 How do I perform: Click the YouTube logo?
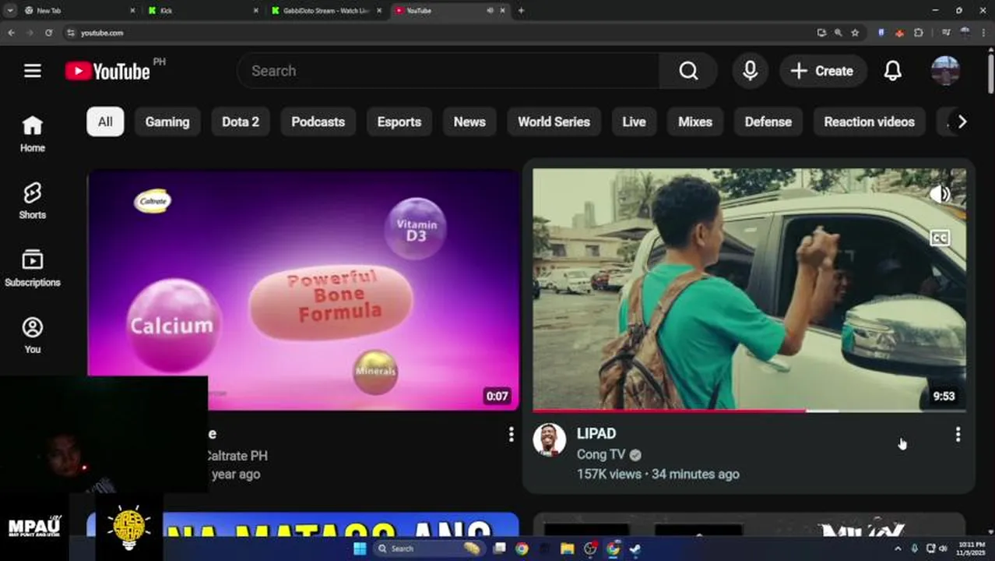click(108, 71)
